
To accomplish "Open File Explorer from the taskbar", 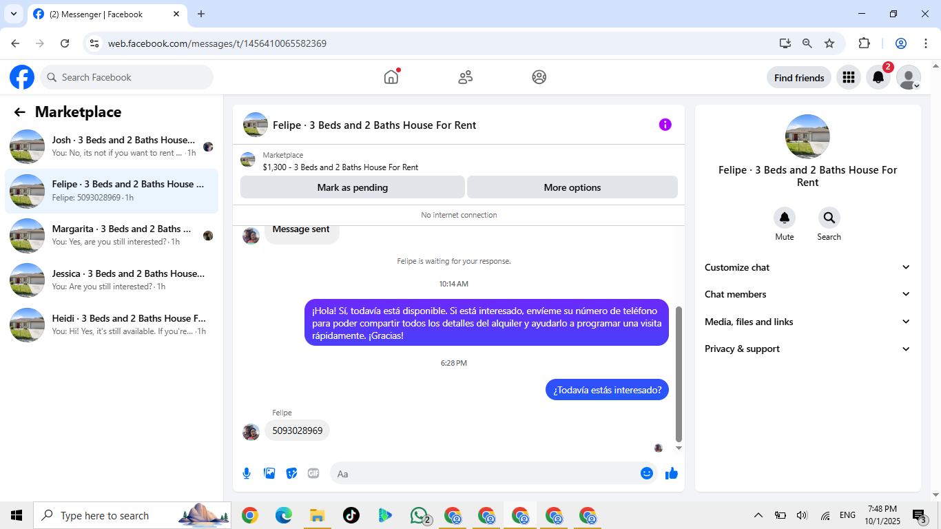I will coord(317,515).
